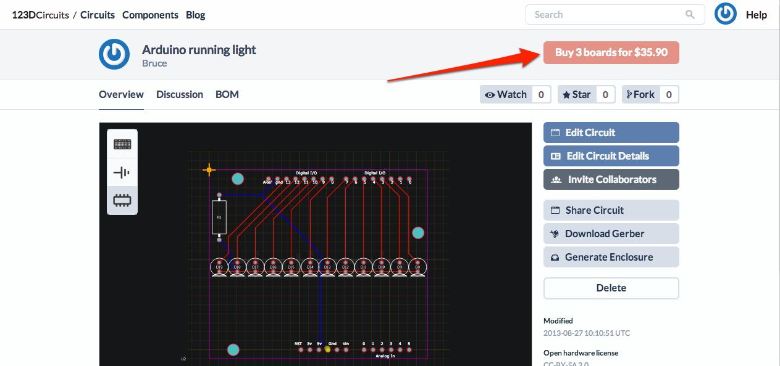The height and width of the screenshot is (366, 780).
Task: Select the PCB chip view icon
Action: (122, 200)
